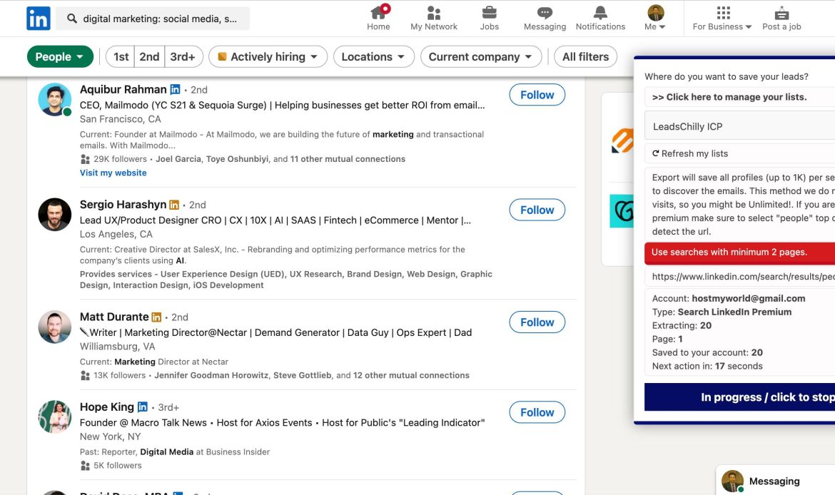Image resolution: width=835 pixels, height=495 pixels.
Task: Click Visit my website link
Action: tap(113, 173)
